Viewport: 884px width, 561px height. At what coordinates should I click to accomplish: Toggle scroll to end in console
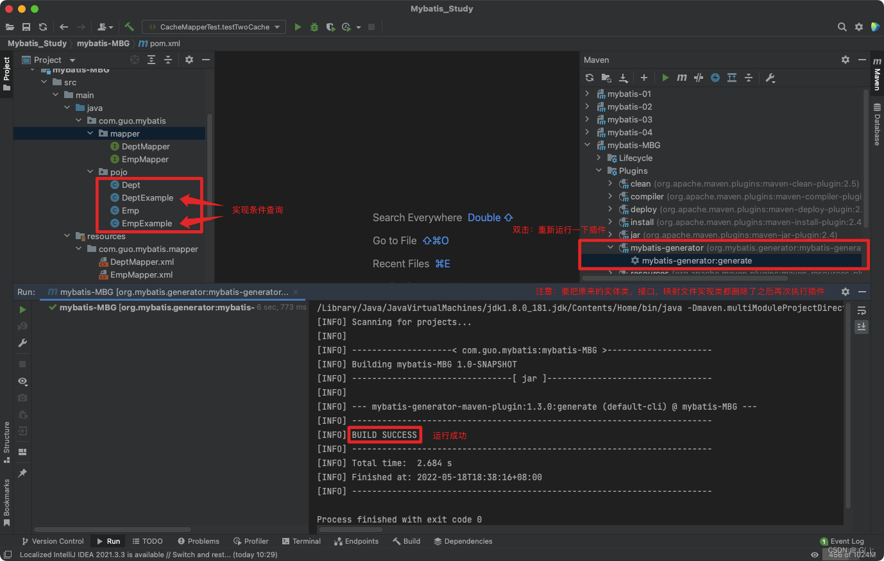pos(862,326)
